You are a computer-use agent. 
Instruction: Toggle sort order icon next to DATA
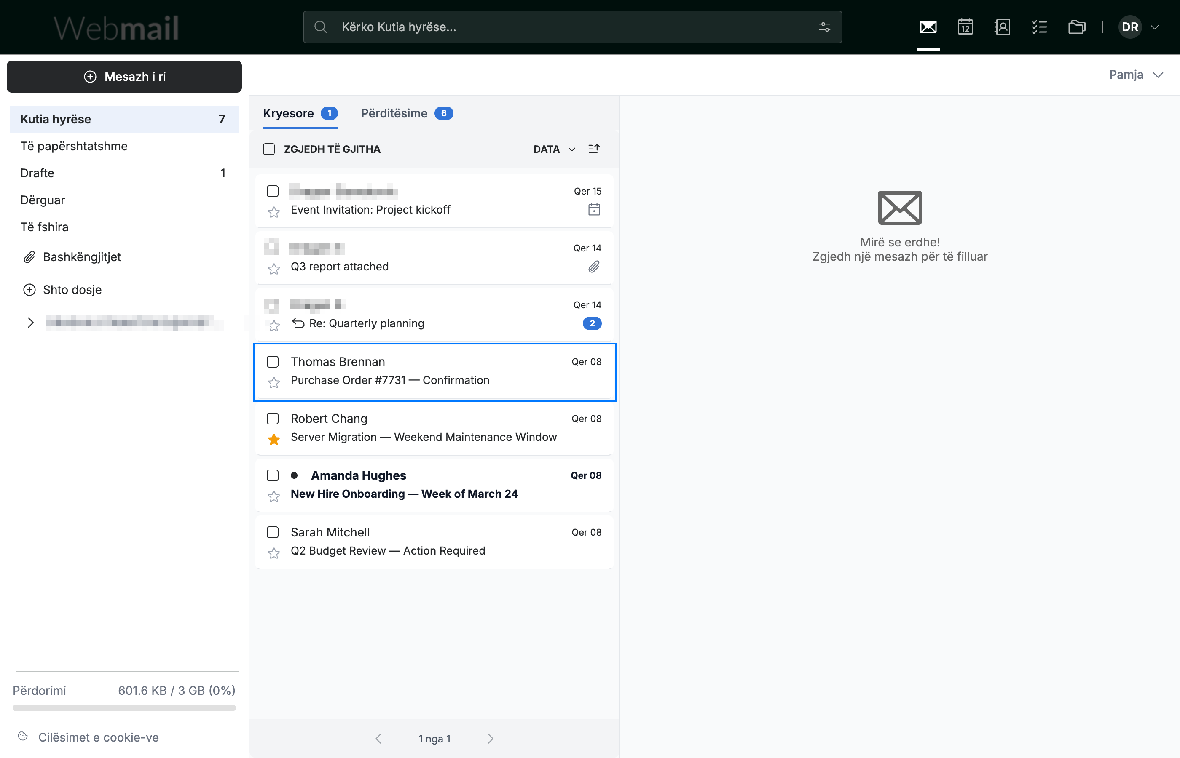(594, 149)
